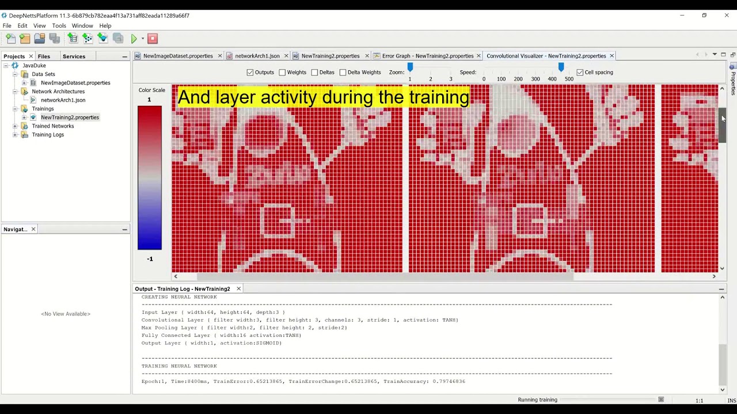Expand the NewImageDataset.properties node
737x414 pixels.
(24, 83)
